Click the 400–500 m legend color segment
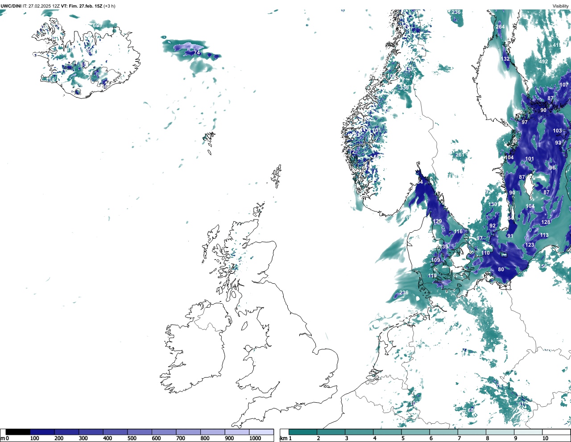571x442 pixels. pyautogui.click(x=115, y=432)
